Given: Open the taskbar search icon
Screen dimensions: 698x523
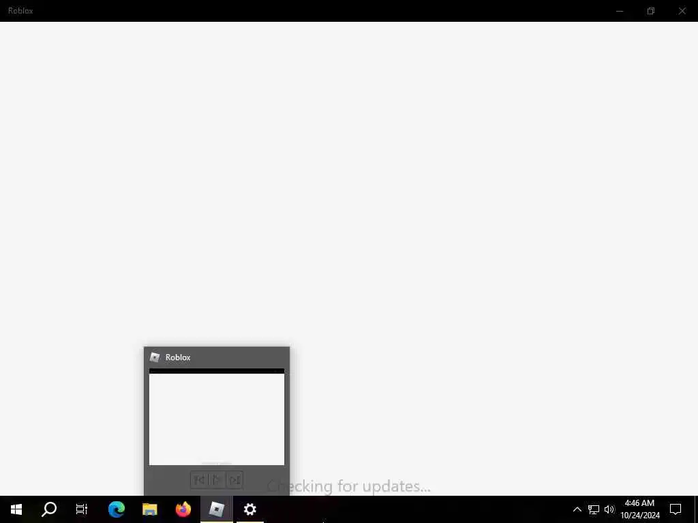Looking at the screenshot, I should point(49,509).
